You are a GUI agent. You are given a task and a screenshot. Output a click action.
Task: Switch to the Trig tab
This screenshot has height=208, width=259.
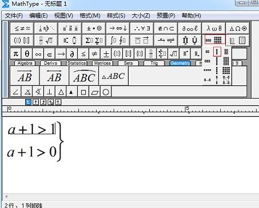click(154, 63)
